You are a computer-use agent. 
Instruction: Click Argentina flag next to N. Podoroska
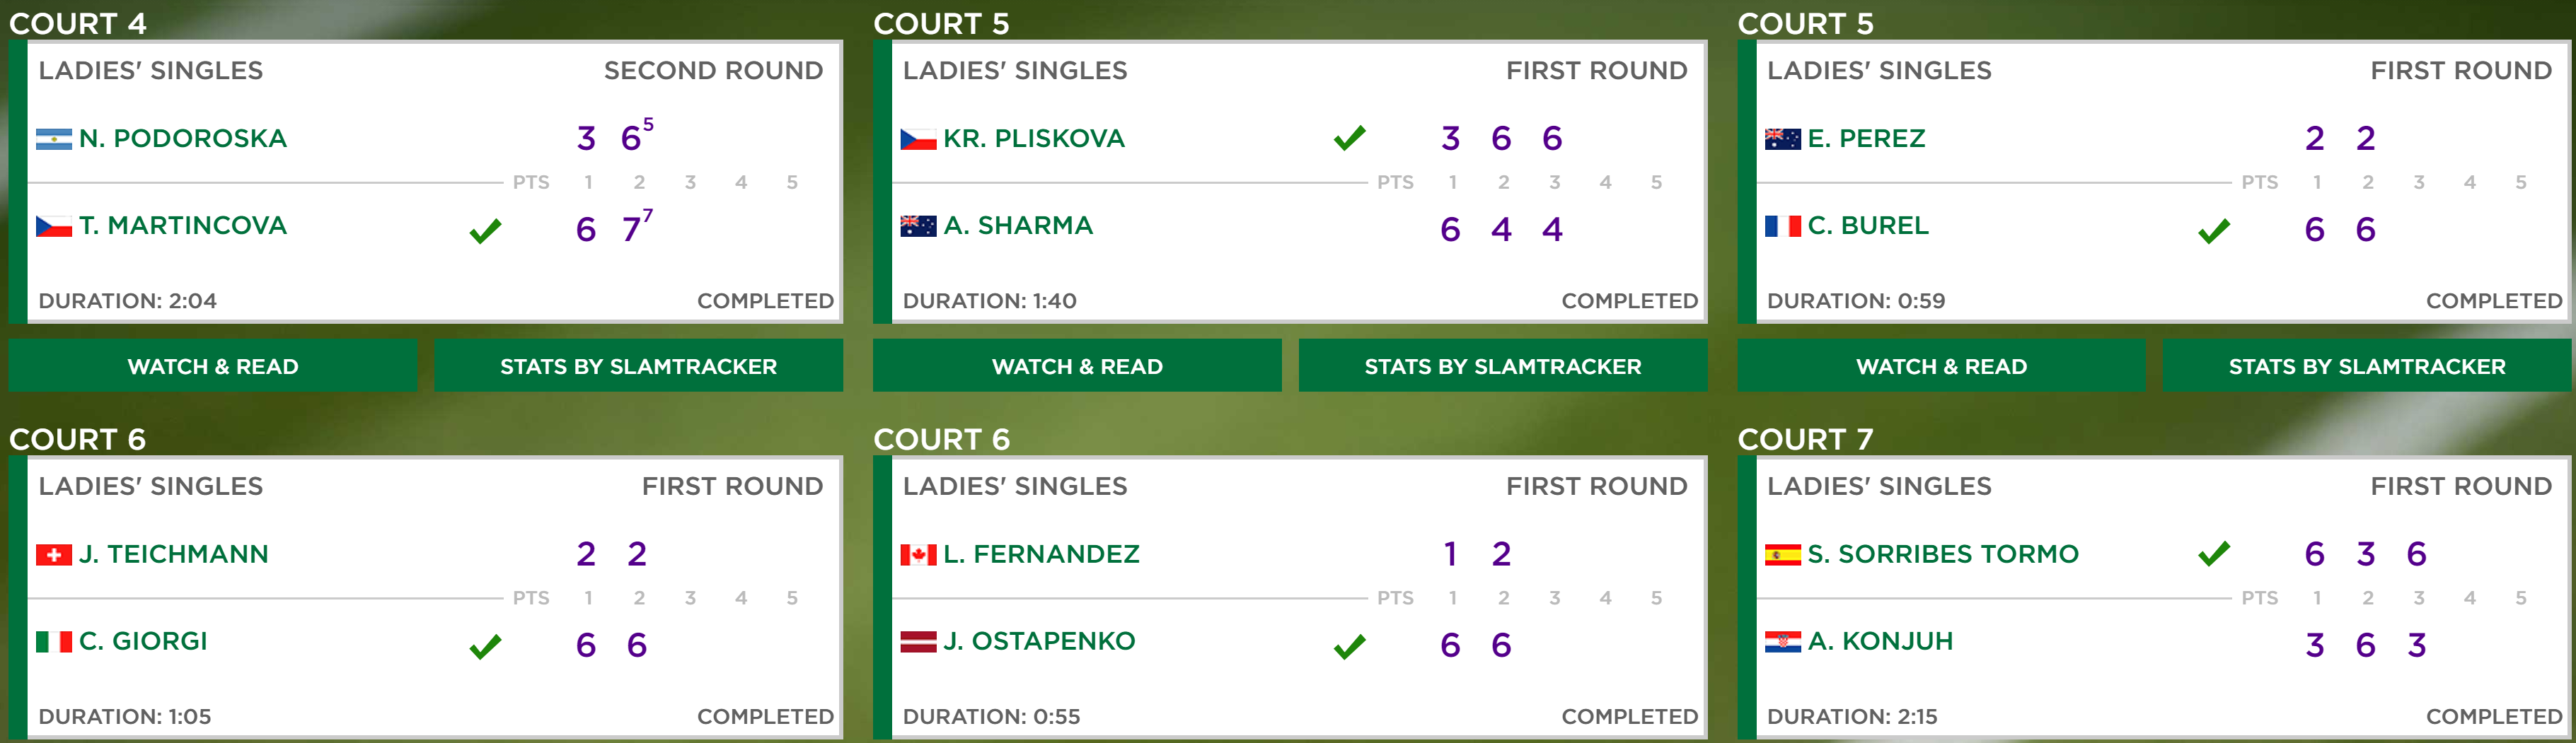(x=54, y=139)
